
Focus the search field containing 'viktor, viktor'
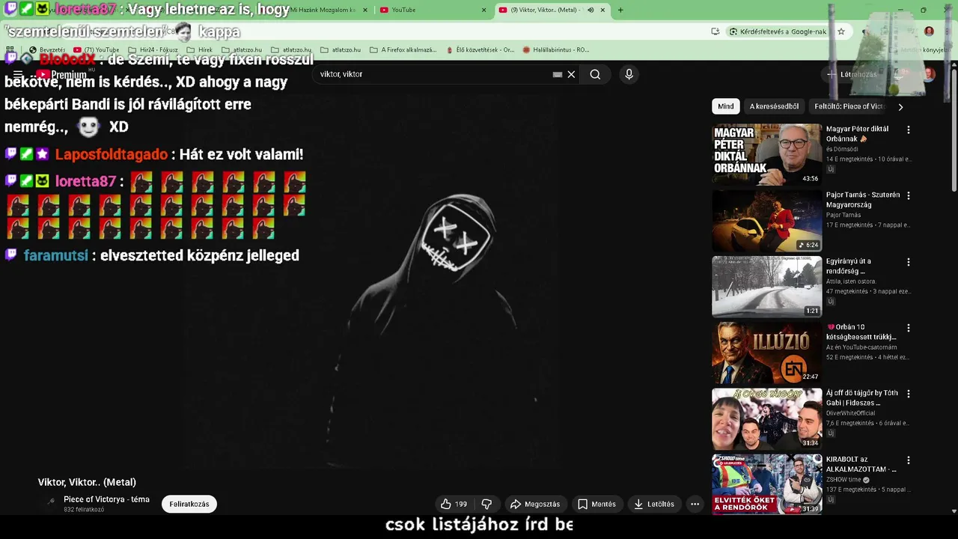click(x=434, y=74)
